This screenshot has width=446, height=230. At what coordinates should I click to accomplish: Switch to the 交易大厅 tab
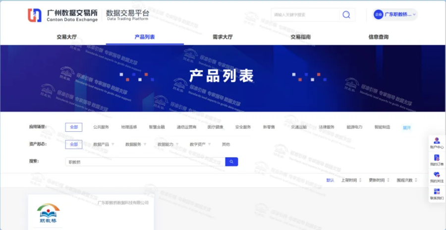66,37
